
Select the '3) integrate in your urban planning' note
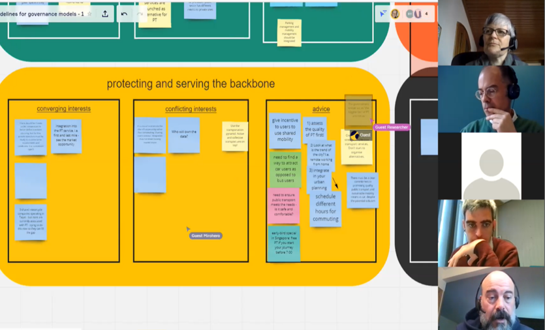319,180
